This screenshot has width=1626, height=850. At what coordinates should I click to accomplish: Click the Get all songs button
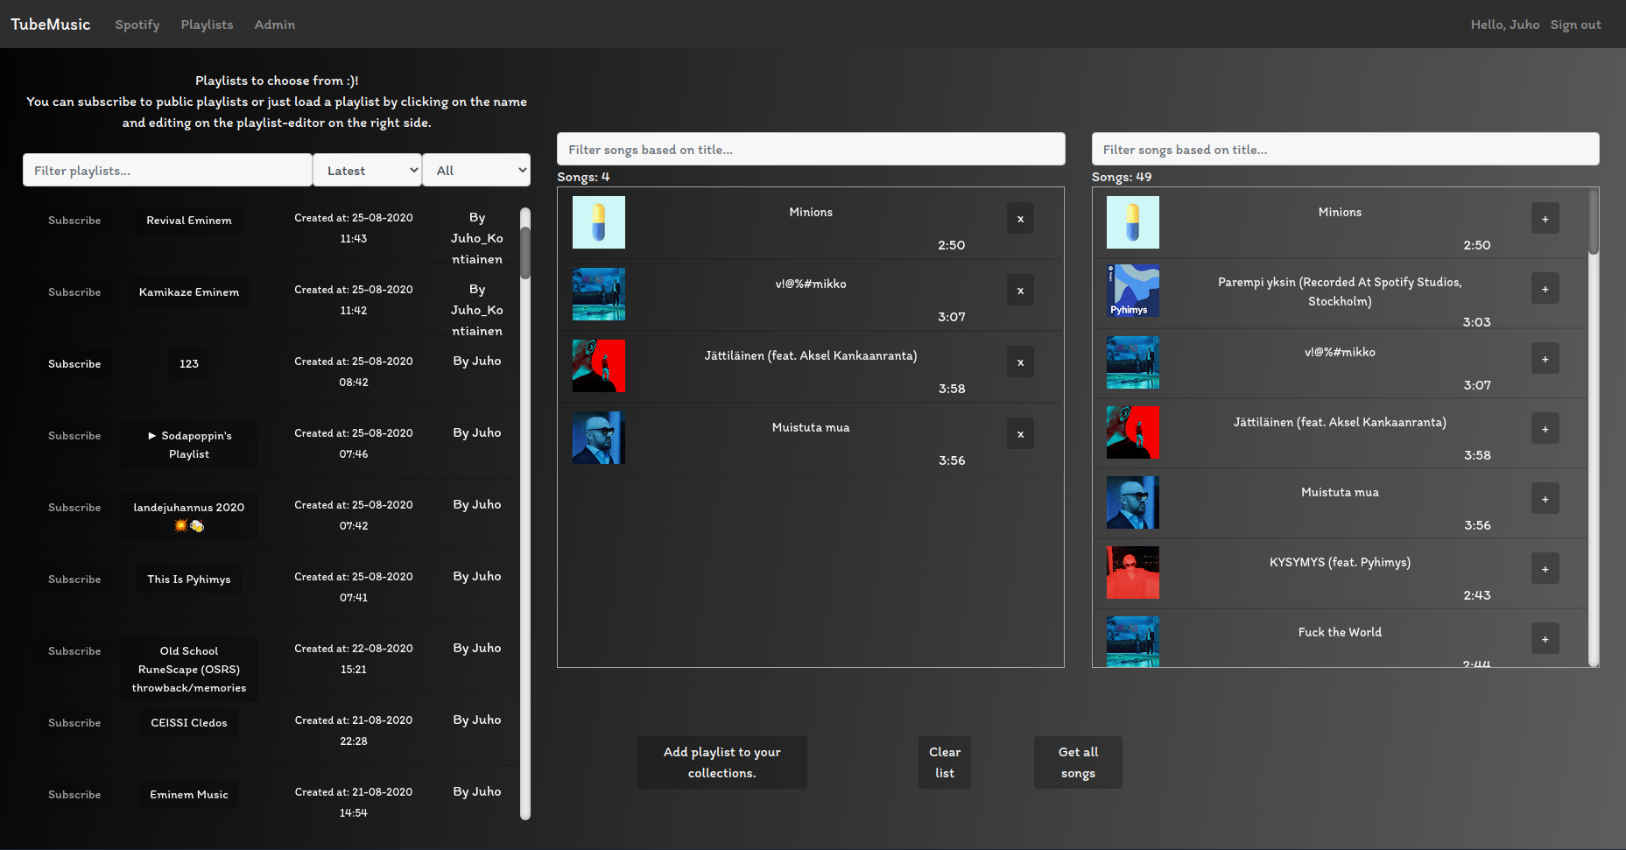tap(1078, 762)
